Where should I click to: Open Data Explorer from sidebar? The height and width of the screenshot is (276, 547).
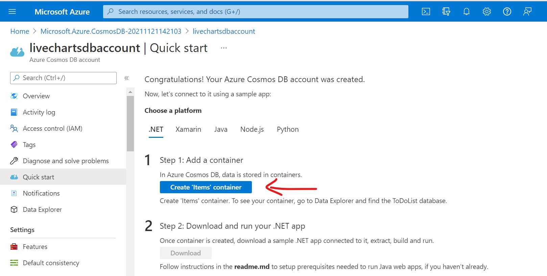(42, 209)
